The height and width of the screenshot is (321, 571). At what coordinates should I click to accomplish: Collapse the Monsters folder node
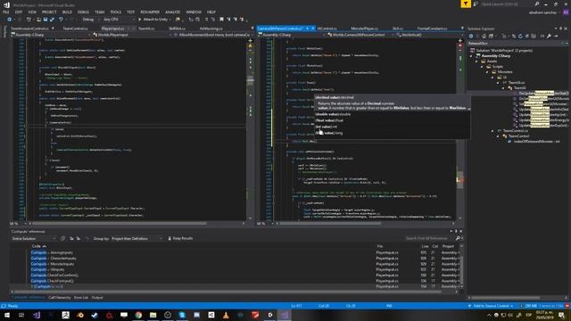click(x=487, y=72)
